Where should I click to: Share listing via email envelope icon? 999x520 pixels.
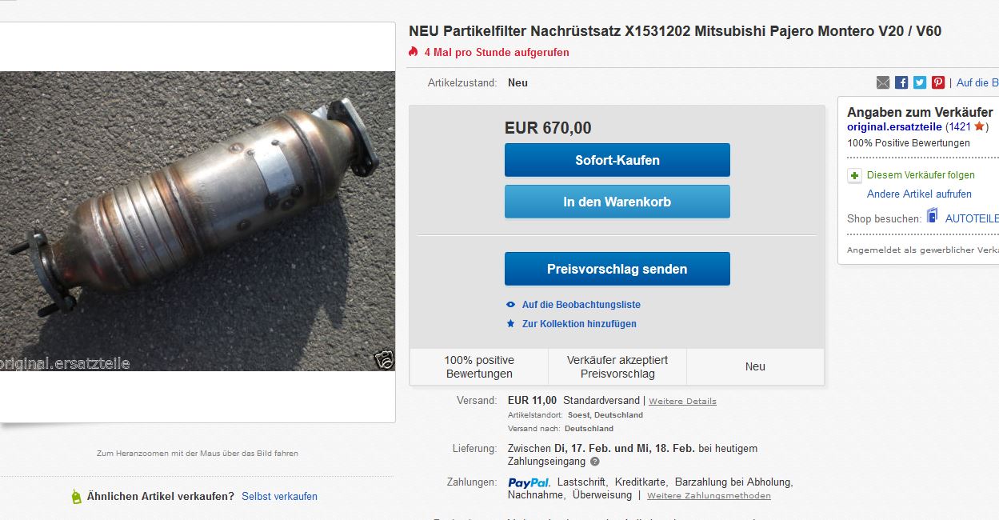coord(883,82)
